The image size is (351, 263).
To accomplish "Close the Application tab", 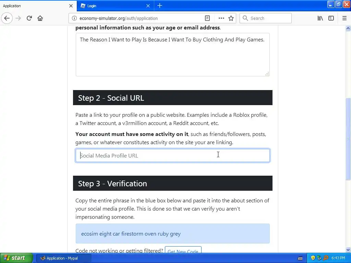I will [71, 6].
